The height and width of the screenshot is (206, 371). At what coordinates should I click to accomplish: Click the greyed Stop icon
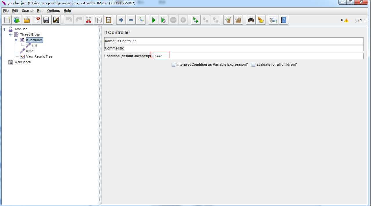[173, 20]
